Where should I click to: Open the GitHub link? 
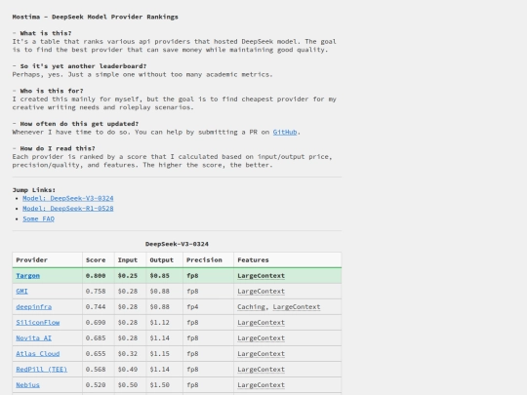click(x=285, y=132)
